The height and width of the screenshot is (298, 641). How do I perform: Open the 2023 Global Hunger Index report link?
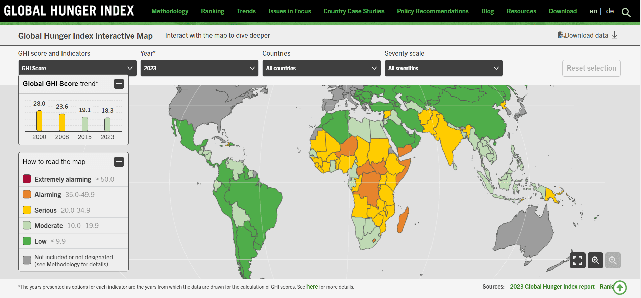click(x=552, y=287)
